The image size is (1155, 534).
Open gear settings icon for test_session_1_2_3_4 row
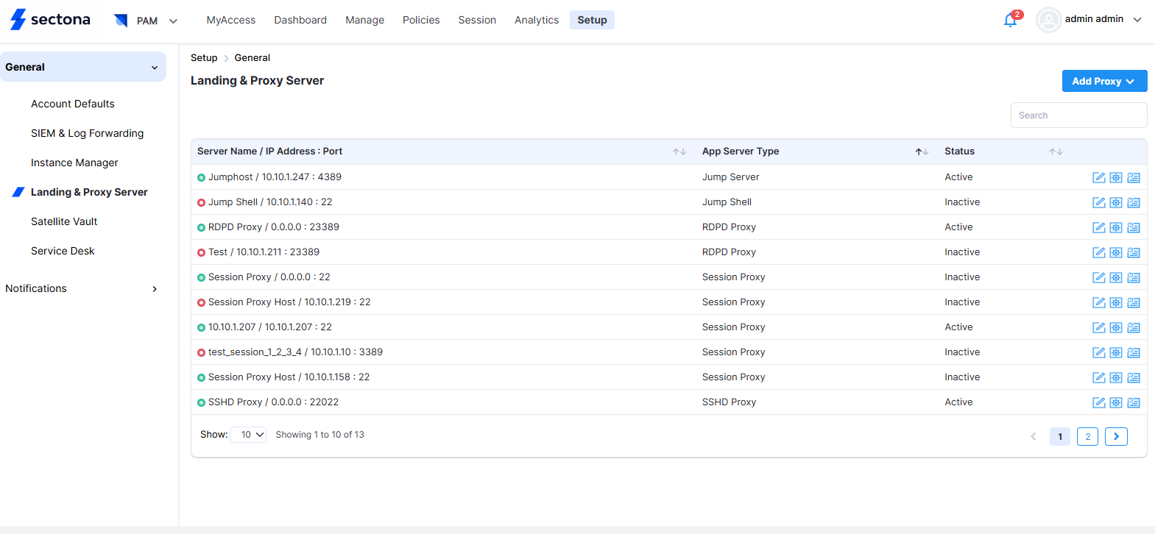coord(1116,352)
